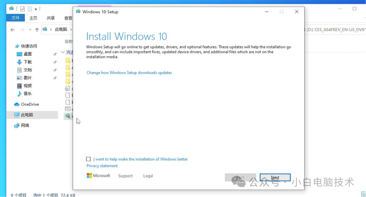366x197 pixels.
Task: Click the pin icon beside 文档
Action: click(55, 70)
